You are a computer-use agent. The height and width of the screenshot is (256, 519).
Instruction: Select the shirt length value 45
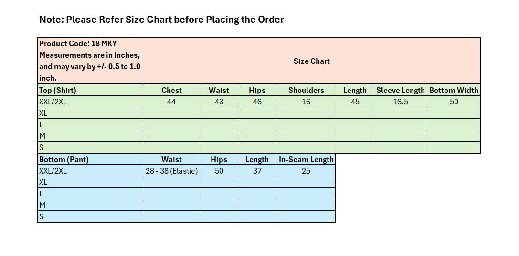point(355,102)
